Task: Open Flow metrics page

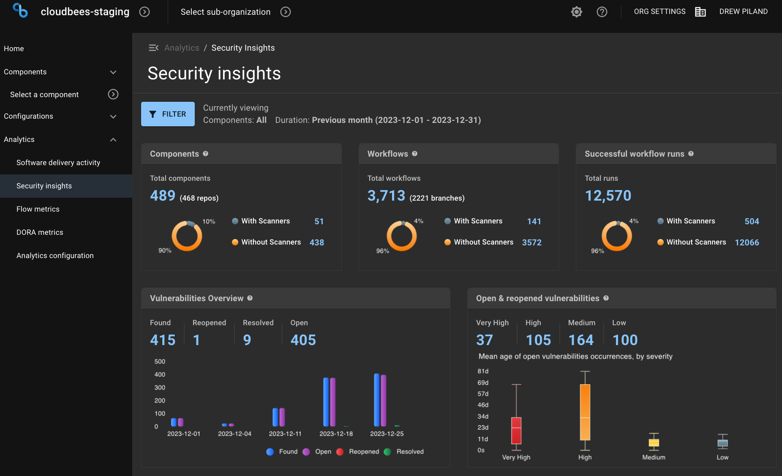Action: click(38, 209)
